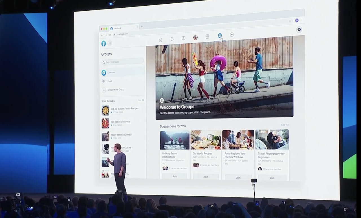Click friend avatars on Old World Recipes
361x218 pixels.
[x=196, y=165]
